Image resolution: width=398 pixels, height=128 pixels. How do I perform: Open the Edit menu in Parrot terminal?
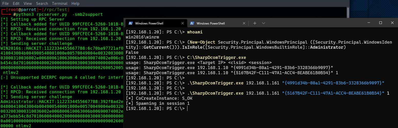tap(16, 4)
